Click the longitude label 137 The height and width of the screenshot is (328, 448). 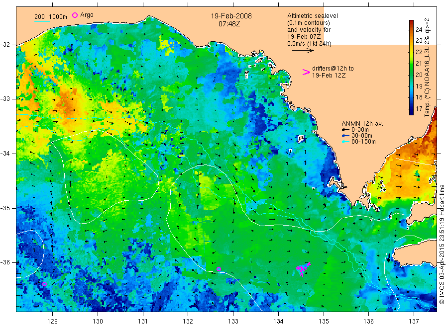tap(414, 322)
